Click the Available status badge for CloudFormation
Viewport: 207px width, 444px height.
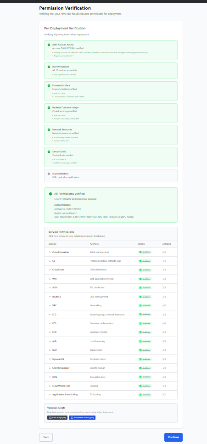[x=145, y=252]
